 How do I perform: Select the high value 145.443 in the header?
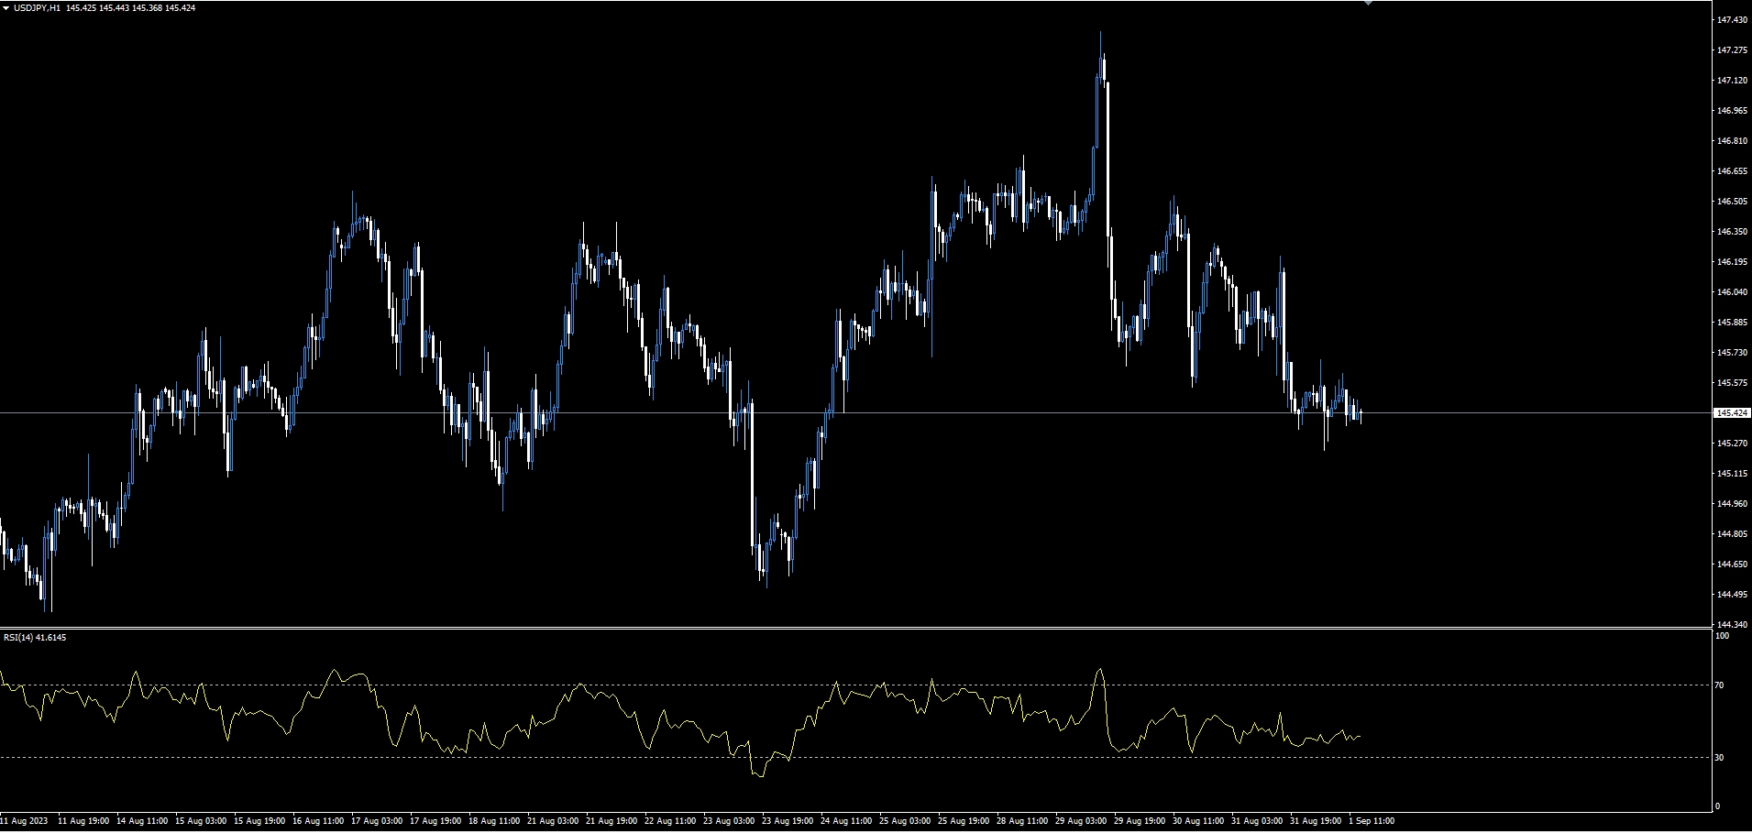coord(114,8)
